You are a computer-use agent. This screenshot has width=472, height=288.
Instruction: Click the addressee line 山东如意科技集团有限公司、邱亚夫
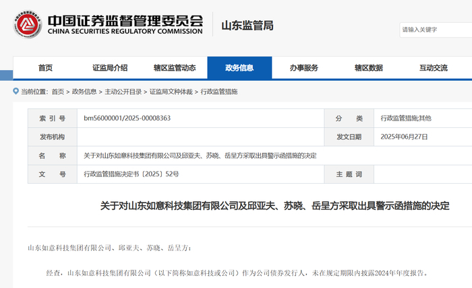[x=109, y=248]
